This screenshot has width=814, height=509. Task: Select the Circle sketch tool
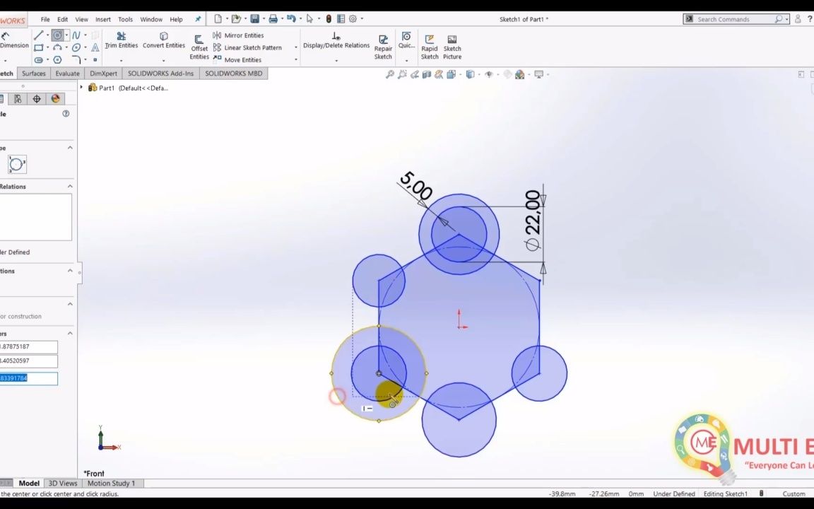pyautogui.click(x=56, y=35)
